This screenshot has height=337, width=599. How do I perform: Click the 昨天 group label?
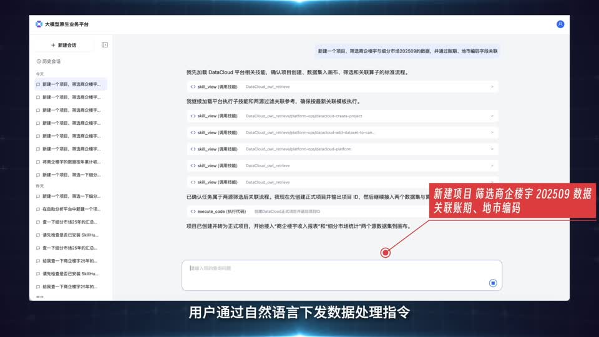point(40,186)
